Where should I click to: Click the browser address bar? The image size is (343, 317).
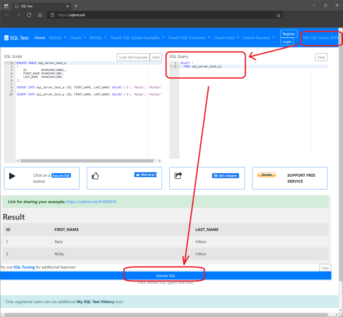pos(164,15)
